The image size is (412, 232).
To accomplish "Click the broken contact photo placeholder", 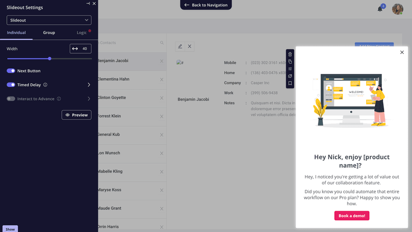I will (x=180, y=62).
